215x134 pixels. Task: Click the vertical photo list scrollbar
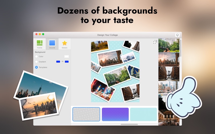coord(181,48)
